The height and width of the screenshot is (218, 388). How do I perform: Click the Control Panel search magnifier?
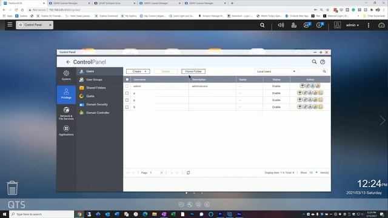314,62
